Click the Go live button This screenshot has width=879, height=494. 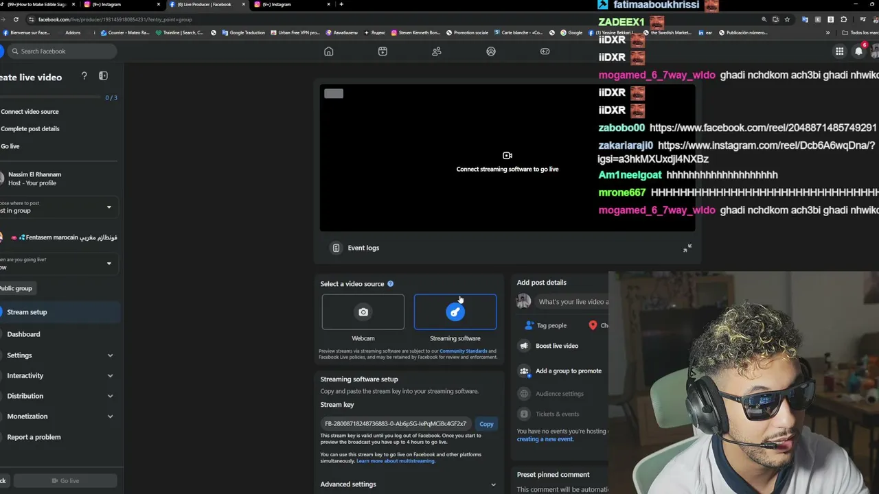tap(65, 481)
